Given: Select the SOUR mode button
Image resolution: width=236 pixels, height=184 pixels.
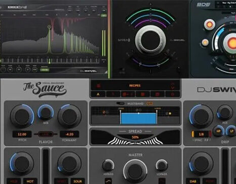Looking at the screenshot, I should (x=77, y=181).
